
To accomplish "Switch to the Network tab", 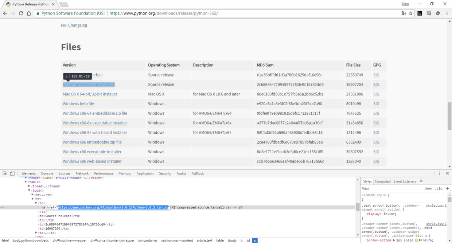I will pos(82,173).
